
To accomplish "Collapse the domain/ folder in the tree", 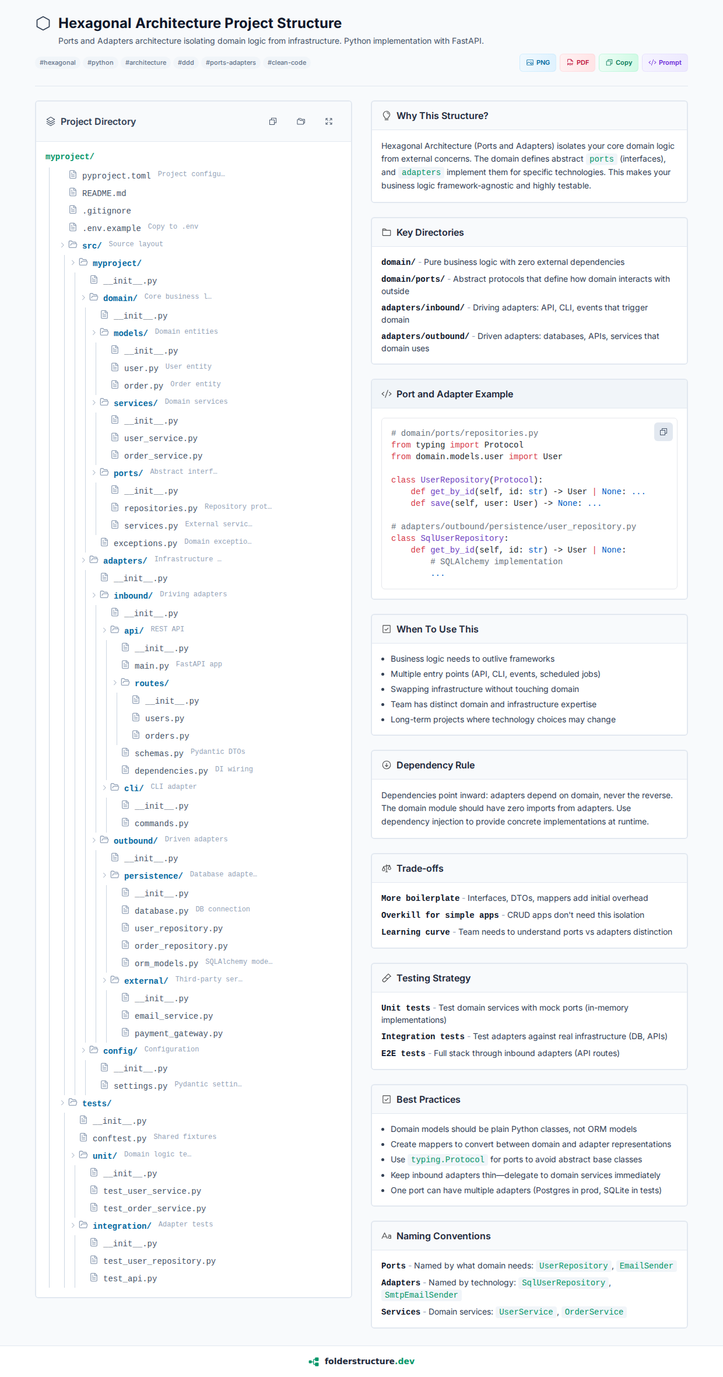I will point(83,298).
